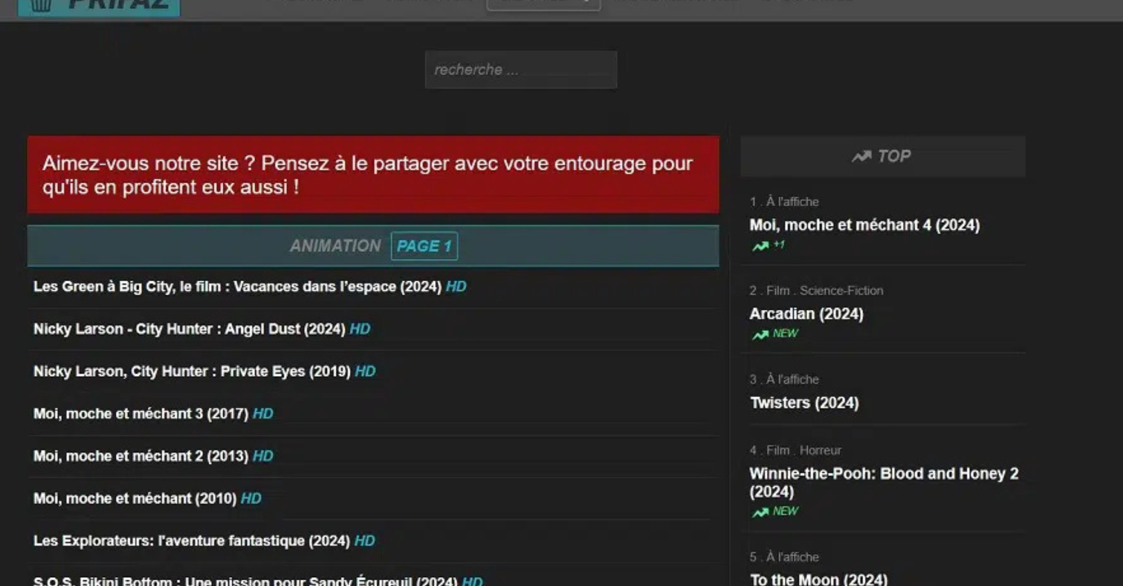The width and height of the screenshot is (1123, 586).
Task: Click the green trend arrow under Arcadian
Action: coord(760,334)
